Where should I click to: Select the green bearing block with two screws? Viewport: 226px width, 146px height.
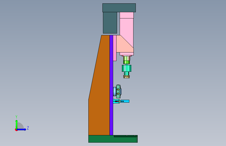pyautogui.click(x=118, y=91)
